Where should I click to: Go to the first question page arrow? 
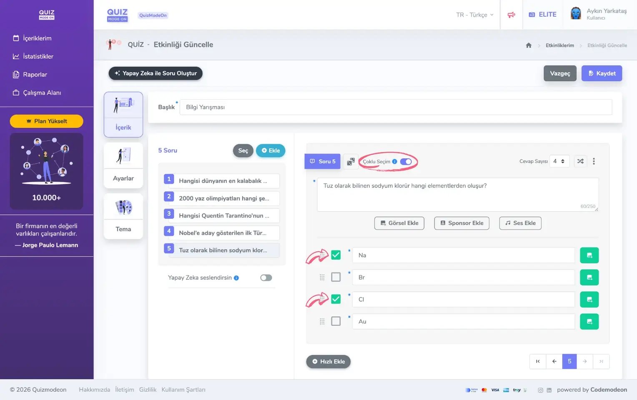click(538, 362)
